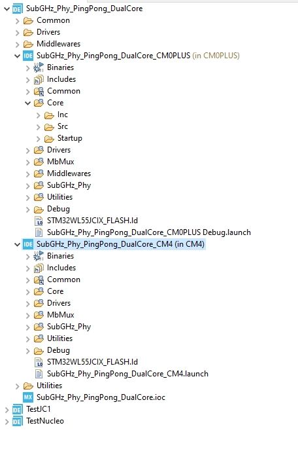Click the Binaries icon under CM0PLUS

(39, 67)
